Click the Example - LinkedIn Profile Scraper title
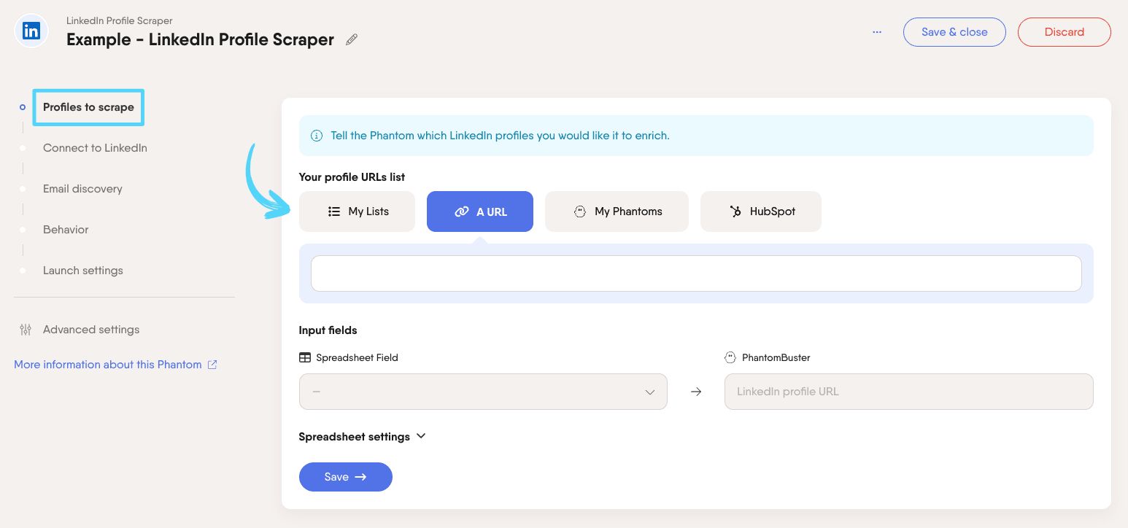Image resolution: width=1128 pixels, height=528 pixels. [200, 39]
